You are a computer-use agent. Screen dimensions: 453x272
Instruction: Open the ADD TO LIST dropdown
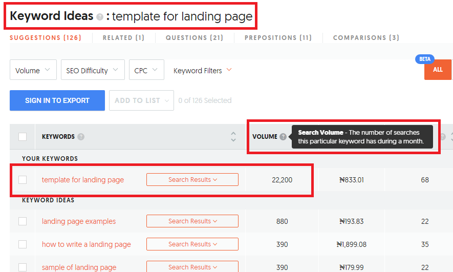point(142,100)
